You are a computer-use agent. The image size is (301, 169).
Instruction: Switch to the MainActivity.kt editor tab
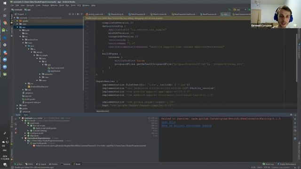pyautogui.click(x=117, y=14)
